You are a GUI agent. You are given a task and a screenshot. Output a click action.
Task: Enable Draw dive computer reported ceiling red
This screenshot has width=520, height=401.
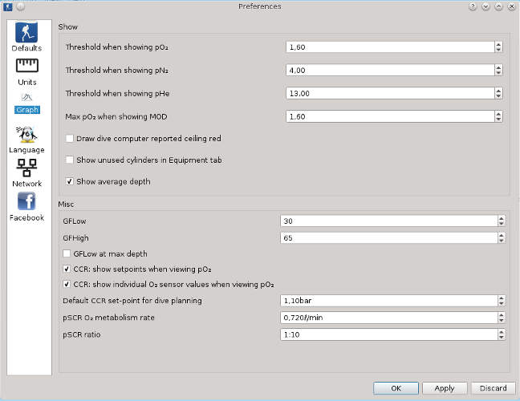tap(69, 138)
